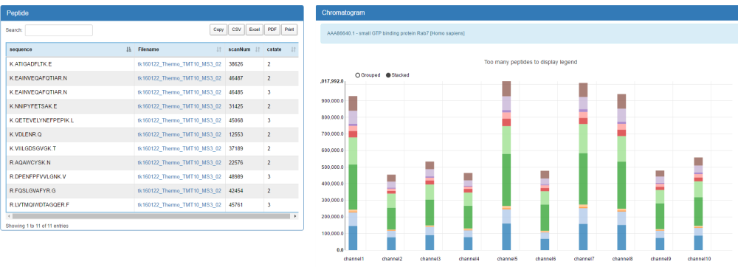Click scanNum value 31425

tap(236, 106)
